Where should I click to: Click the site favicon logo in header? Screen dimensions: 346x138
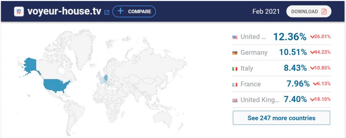[x=18, y=11]
